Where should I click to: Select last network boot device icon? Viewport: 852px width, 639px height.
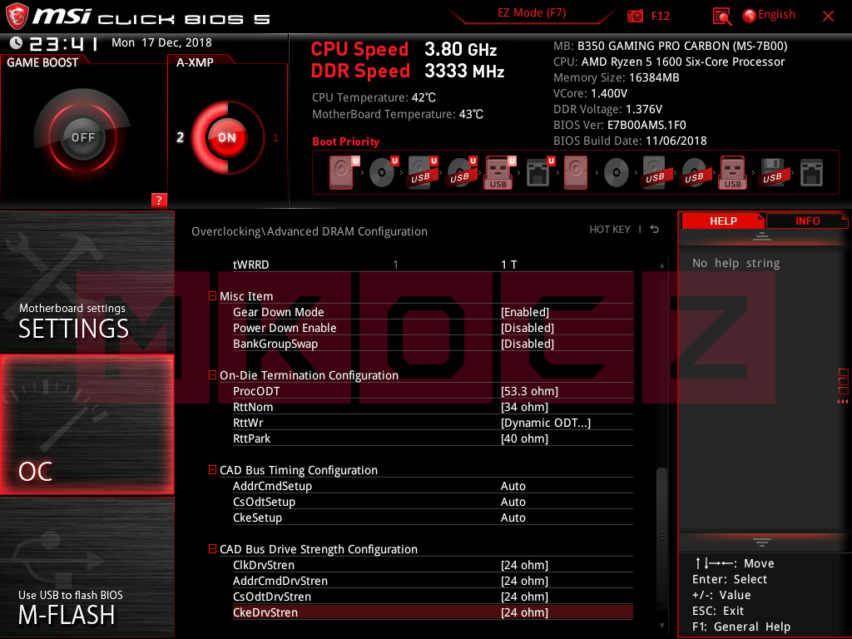click(x=811, y=173)
